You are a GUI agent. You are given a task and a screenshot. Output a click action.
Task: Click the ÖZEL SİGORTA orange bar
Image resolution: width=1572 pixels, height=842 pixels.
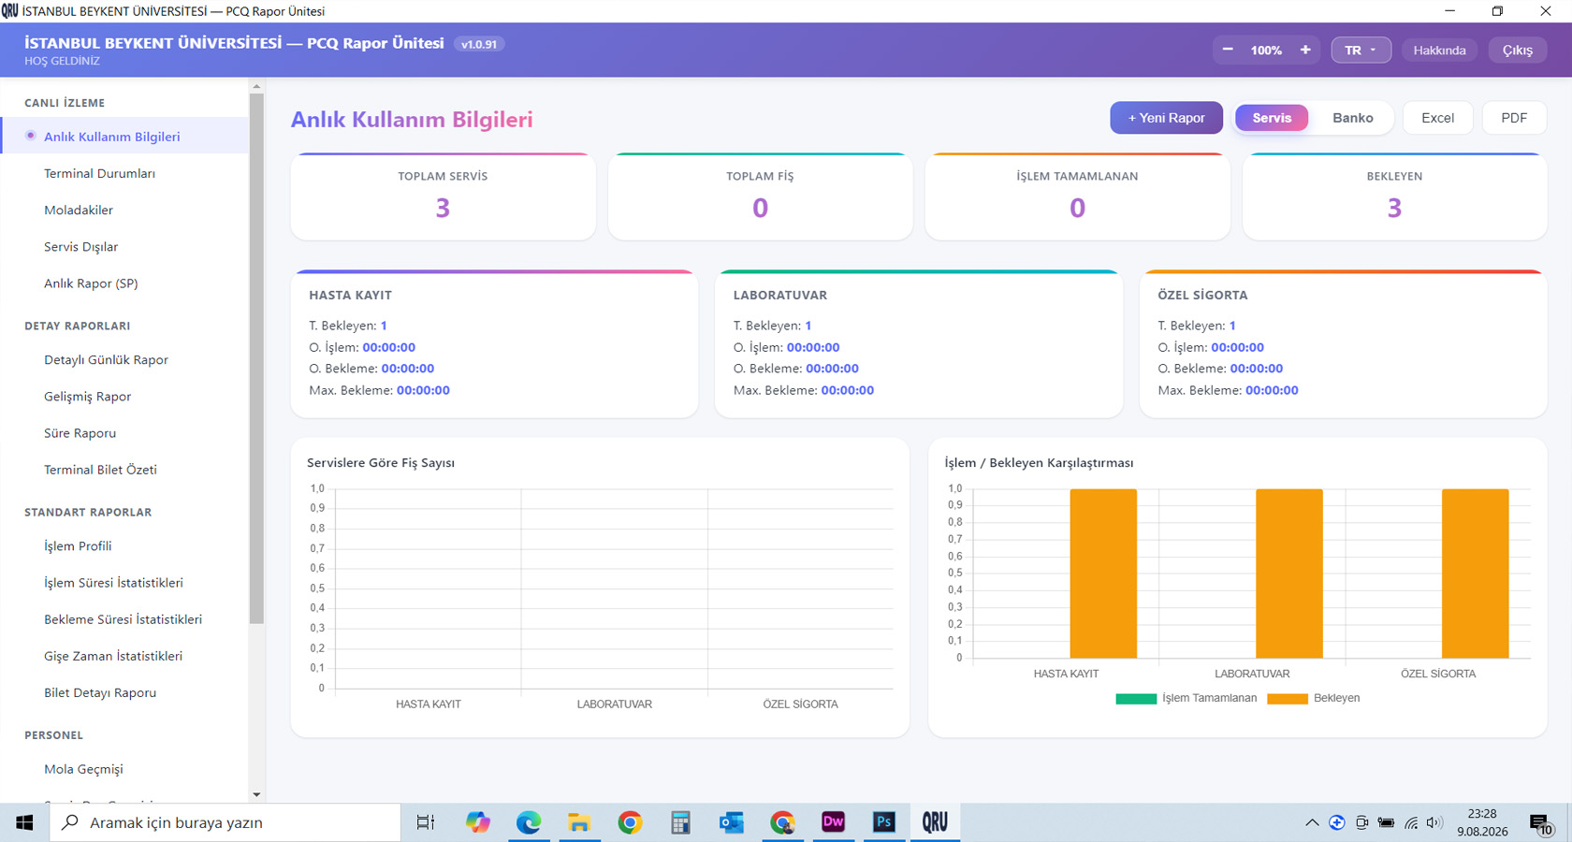pos(1476,573)
